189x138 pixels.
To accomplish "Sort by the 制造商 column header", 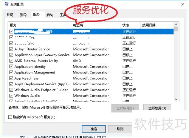I will click(96, 25).
